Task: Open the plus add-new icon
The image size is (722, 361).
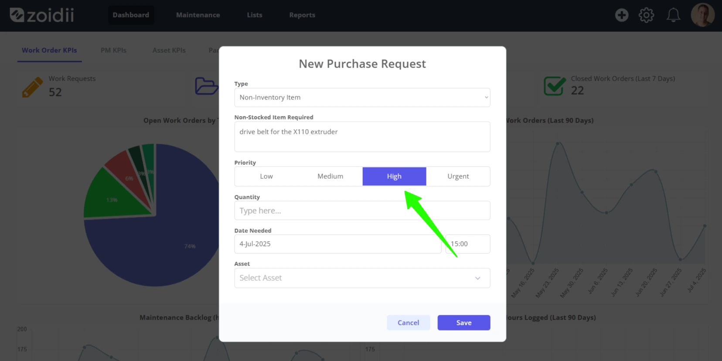Action: [622, 15]
